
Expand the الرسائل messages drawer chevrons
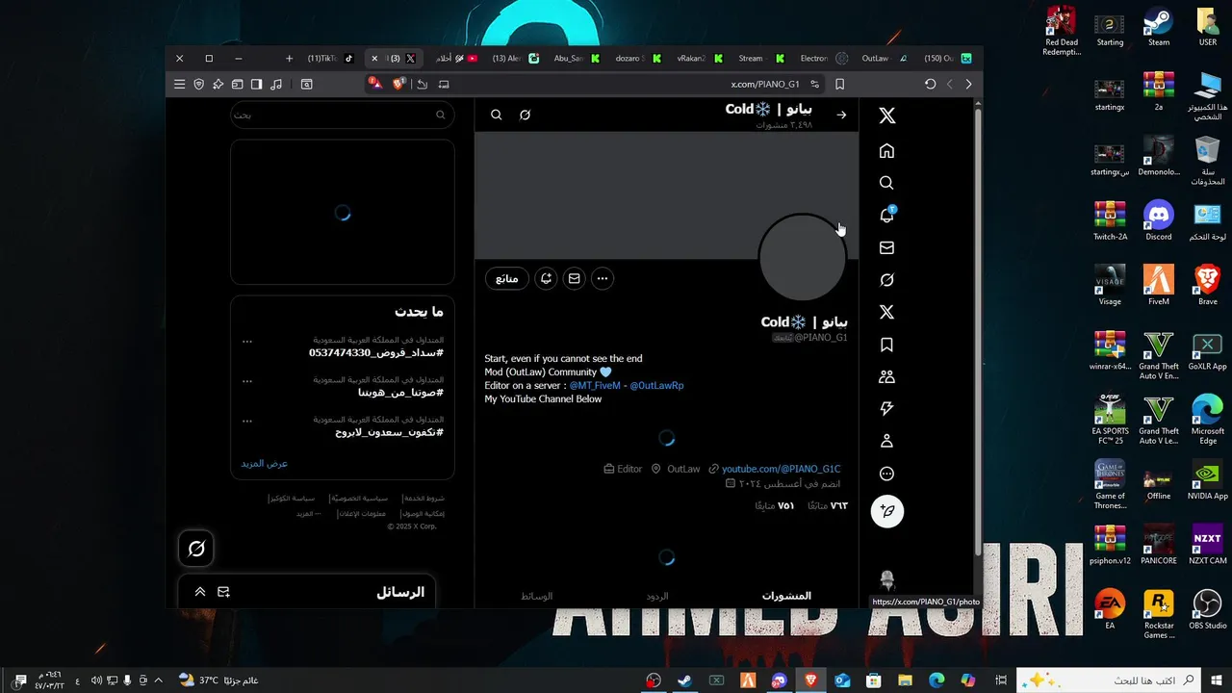200,592
